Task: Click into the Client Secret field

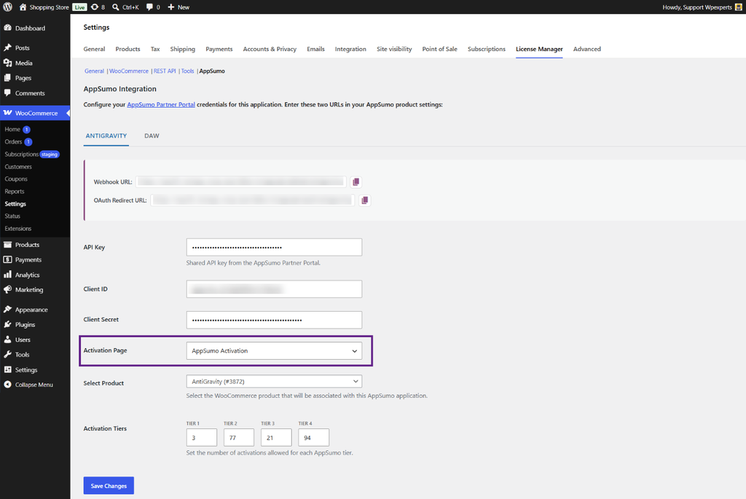Action: 274,320
